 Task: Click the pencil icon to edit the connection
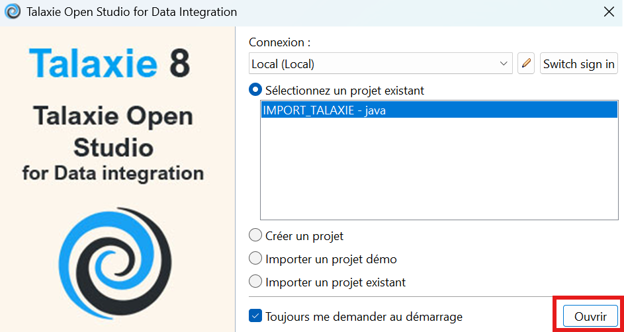(526, 64)
